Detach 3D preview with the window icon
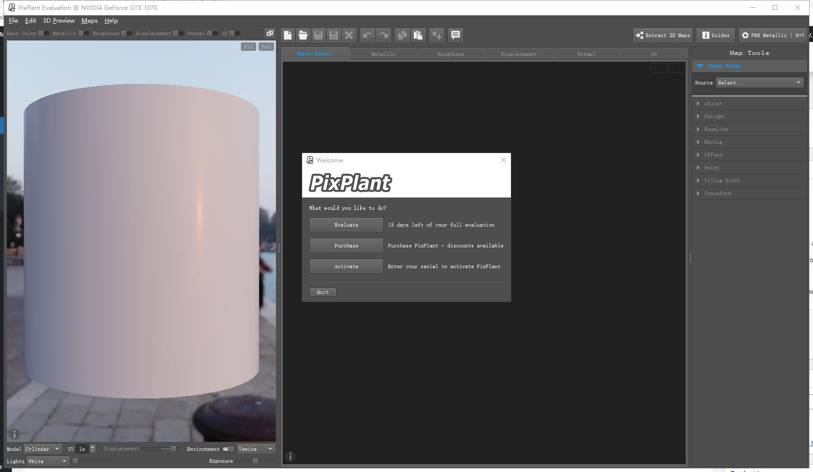This screenshot has width=813, height=472. [x=270, y=33]
